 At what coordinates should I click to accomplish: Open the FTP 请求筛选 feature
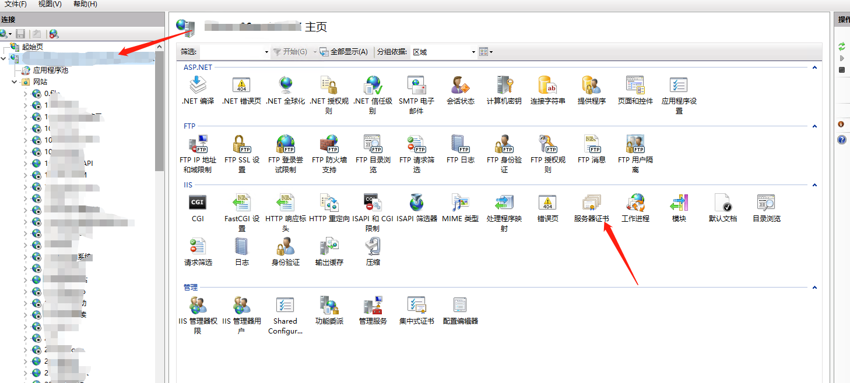pos(417,154)
